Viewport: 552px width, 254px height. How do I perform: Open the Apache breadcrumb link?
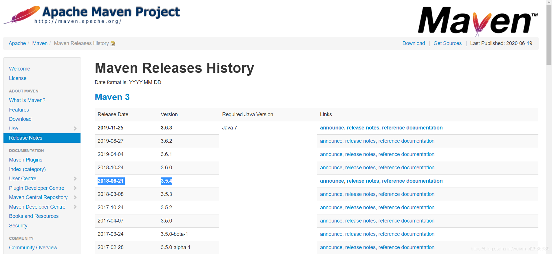(x=17, y=43)
